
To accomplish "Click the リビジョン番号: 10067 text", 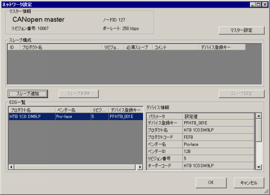I will point(30,29).
